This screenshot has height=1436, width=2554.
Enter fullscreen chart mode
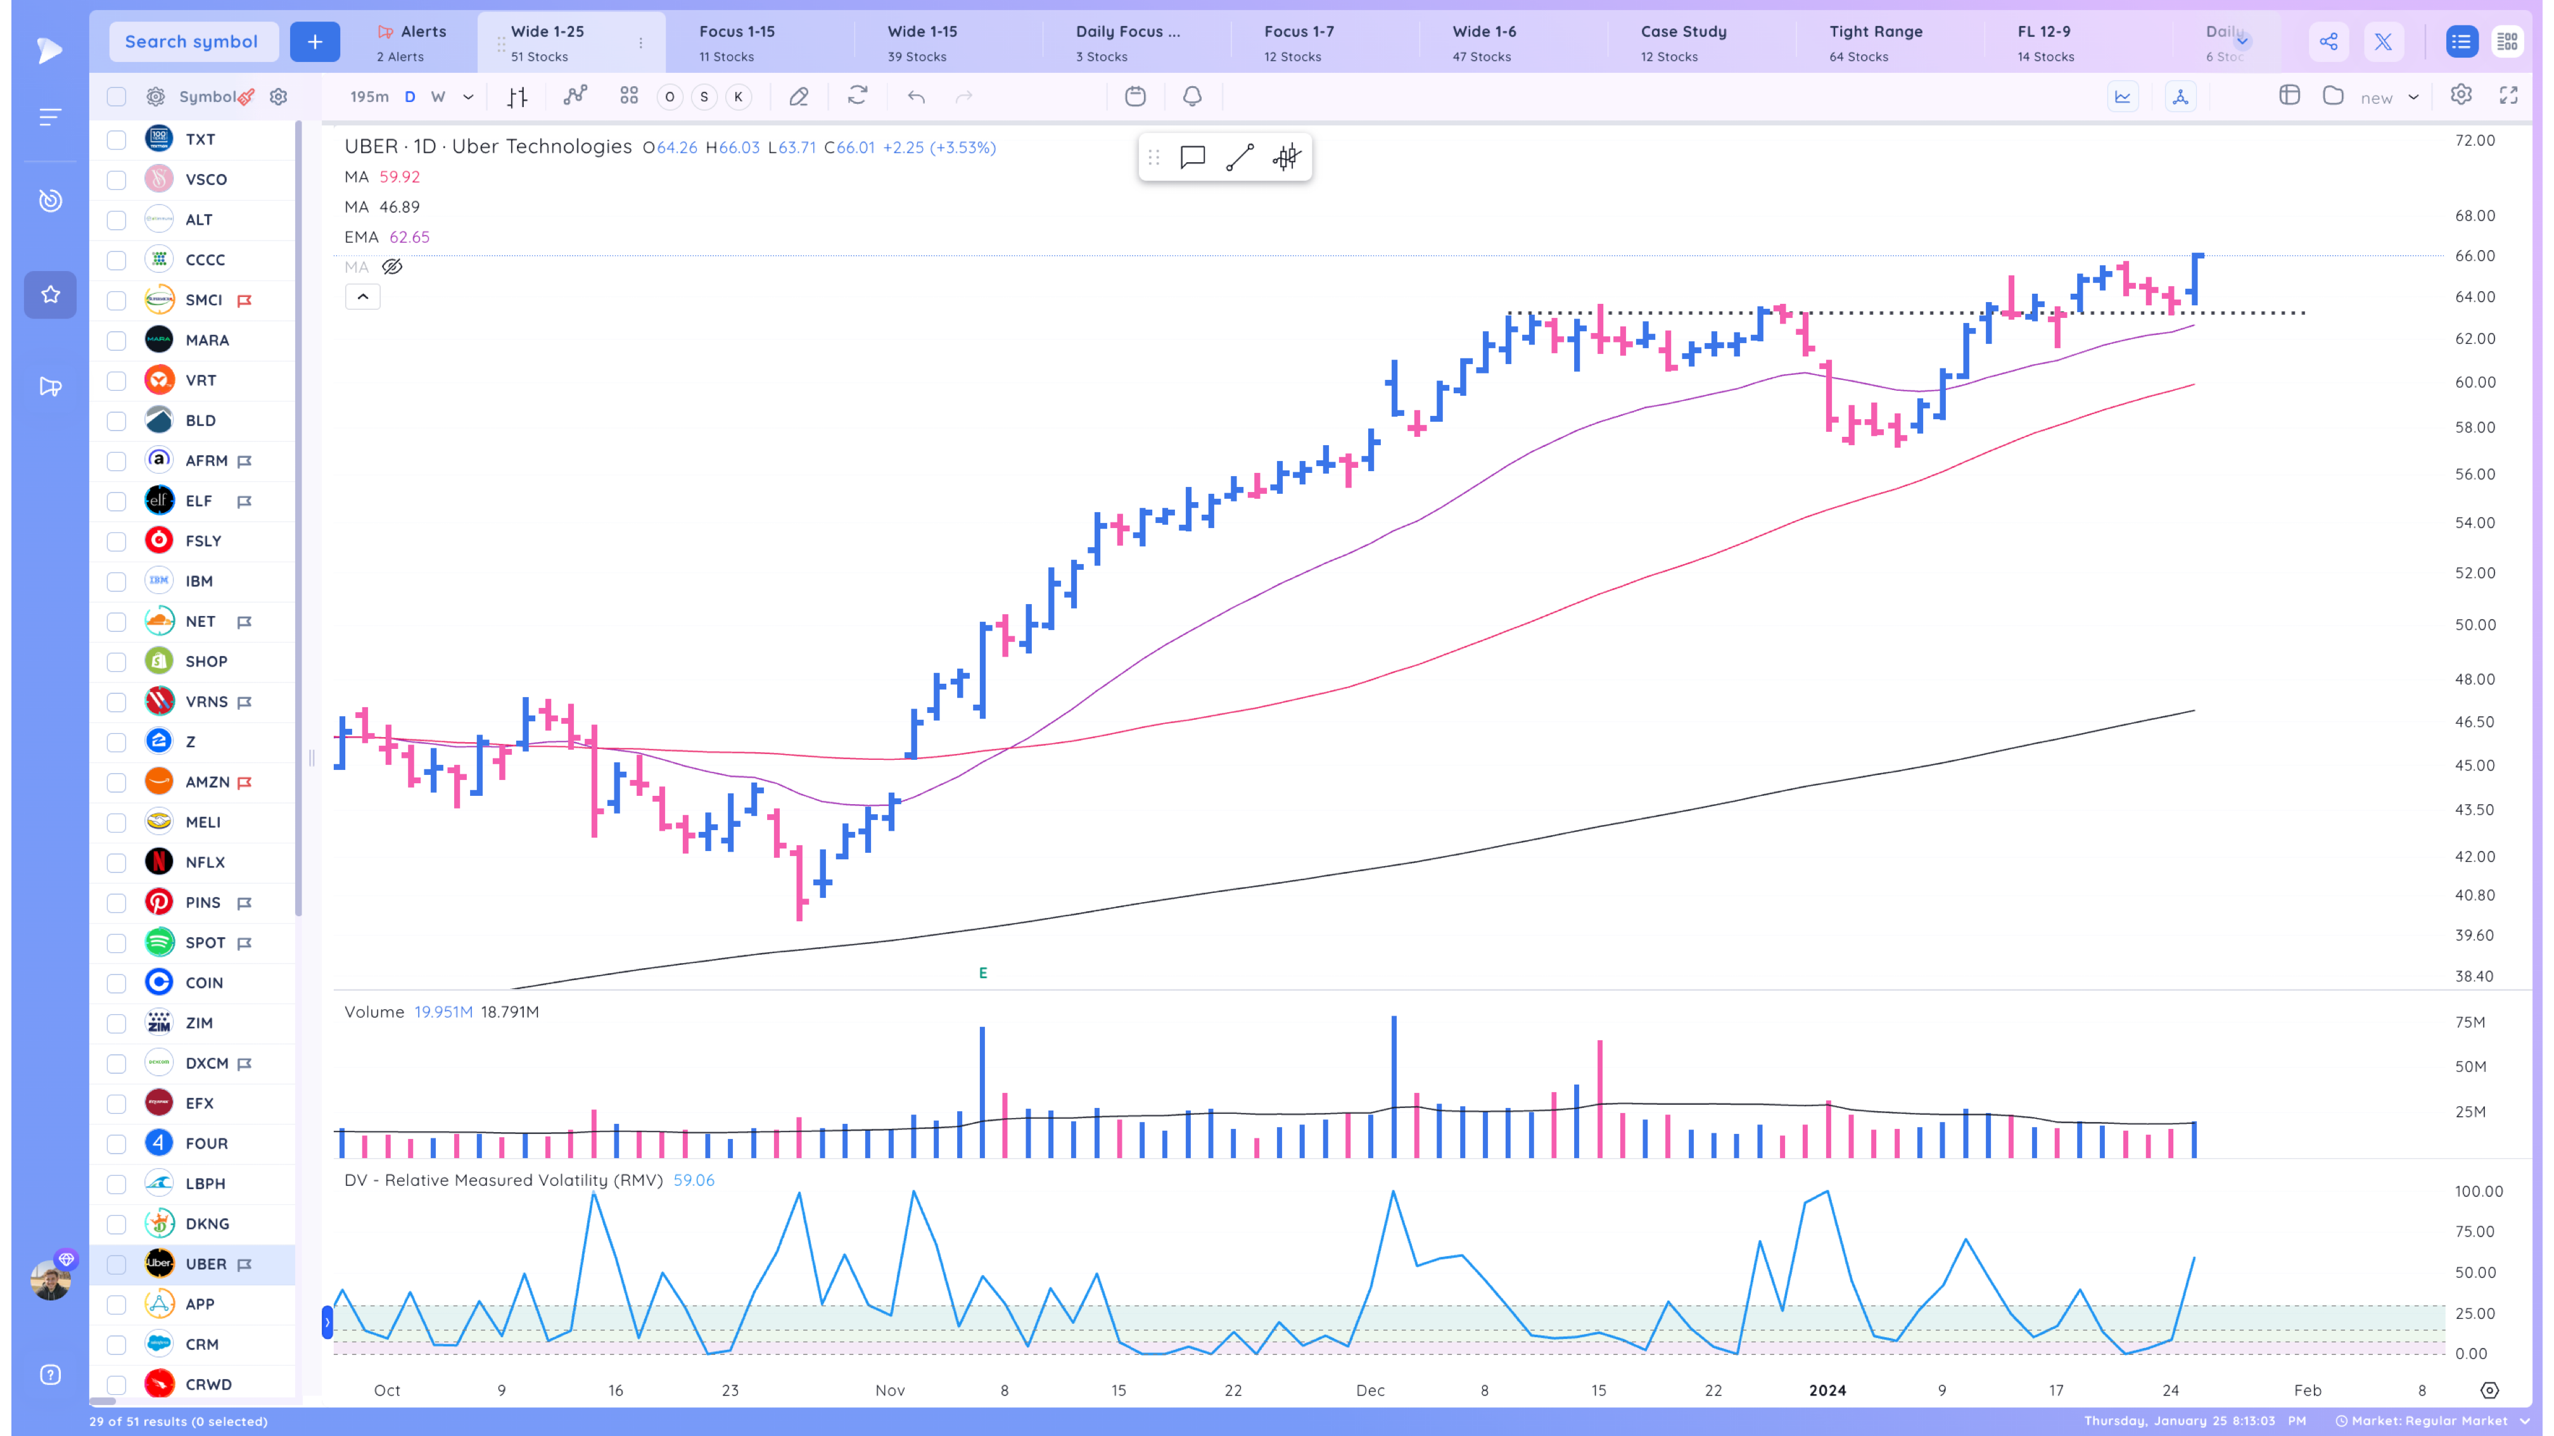pyautogui.click(x=2508, y=95)
